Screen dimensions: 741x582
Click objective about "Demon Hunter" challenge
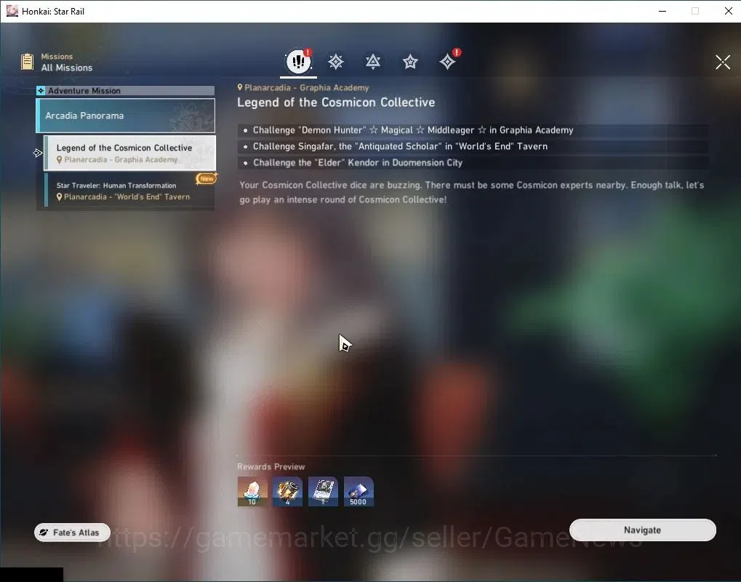pyautogui.click(x=473, y=130)
